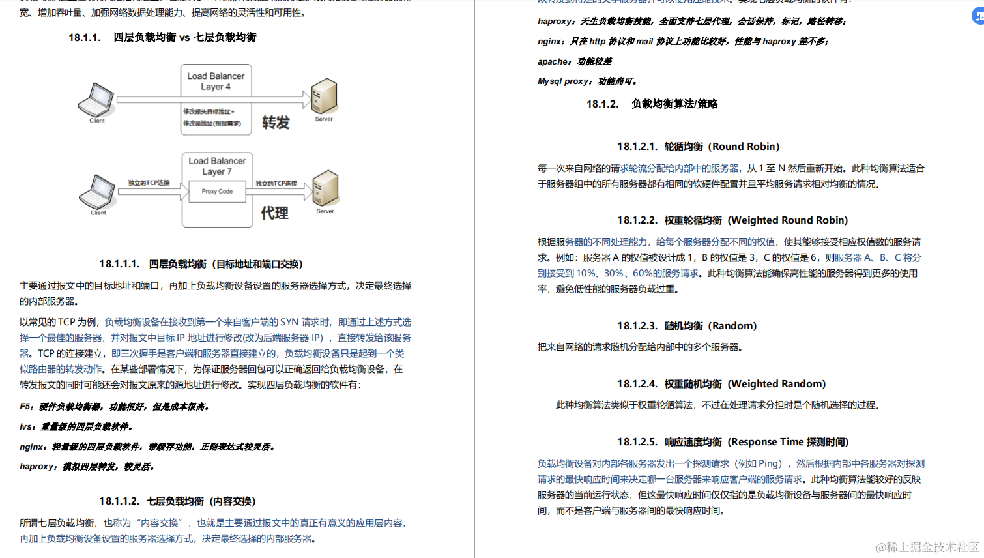Click the Proxy Code box in diagram
Image resolution: width=984 pixels, height=558 pixels.
(216, 192)
